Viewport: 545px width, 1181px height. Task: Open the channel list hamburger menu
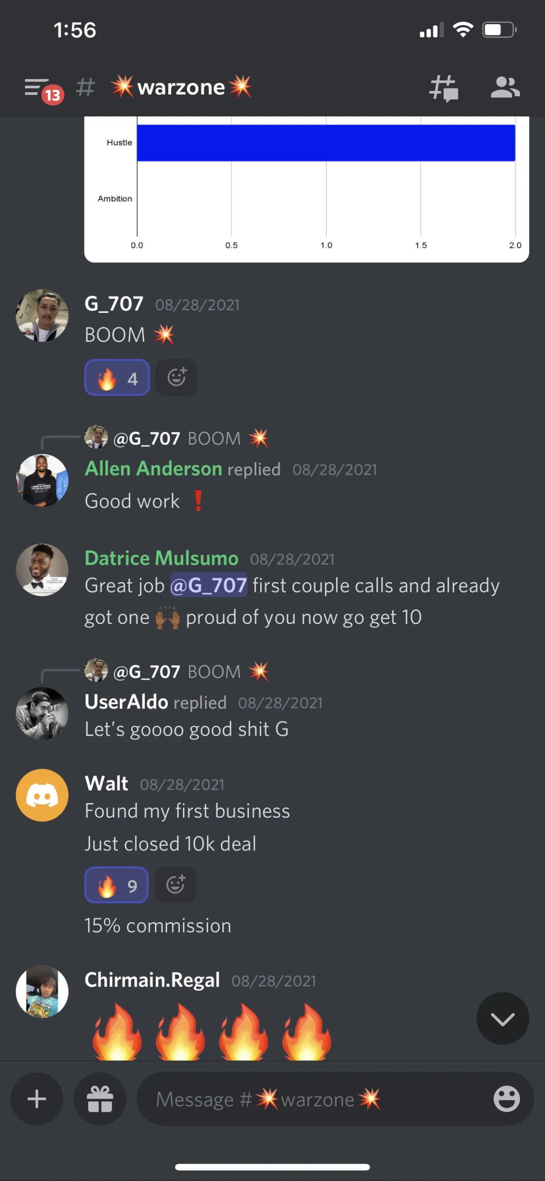pyautogui.click(x=44, y=89)
